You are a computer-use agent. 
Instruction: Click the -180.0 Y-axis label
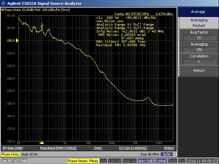11,141
